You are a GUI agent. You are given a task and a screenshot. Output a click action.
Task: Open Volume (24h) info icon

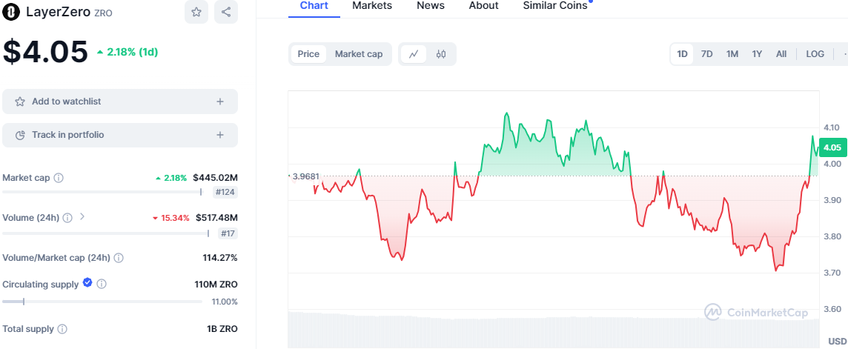(x=67, y=218)
